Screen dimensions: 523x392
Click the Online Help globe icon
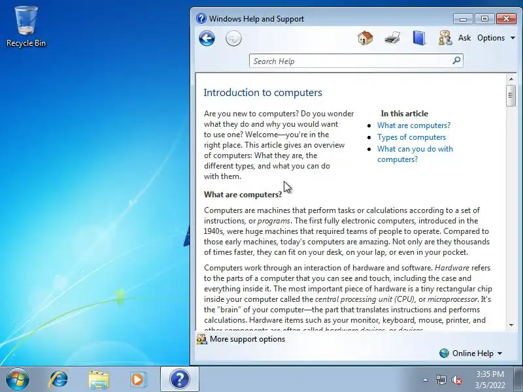pyautogui.click(x=444, y=353)
